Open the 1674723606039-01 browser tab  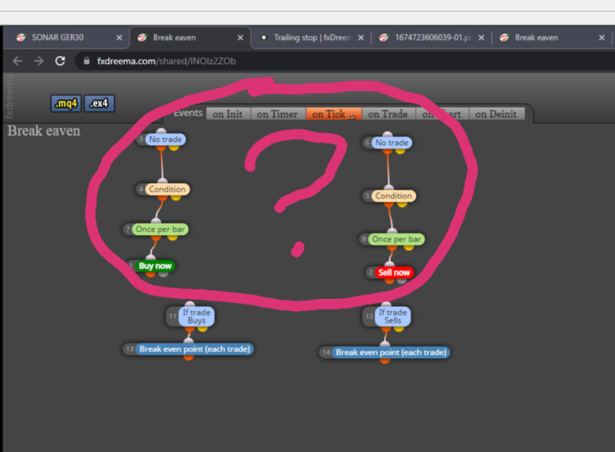430,38
